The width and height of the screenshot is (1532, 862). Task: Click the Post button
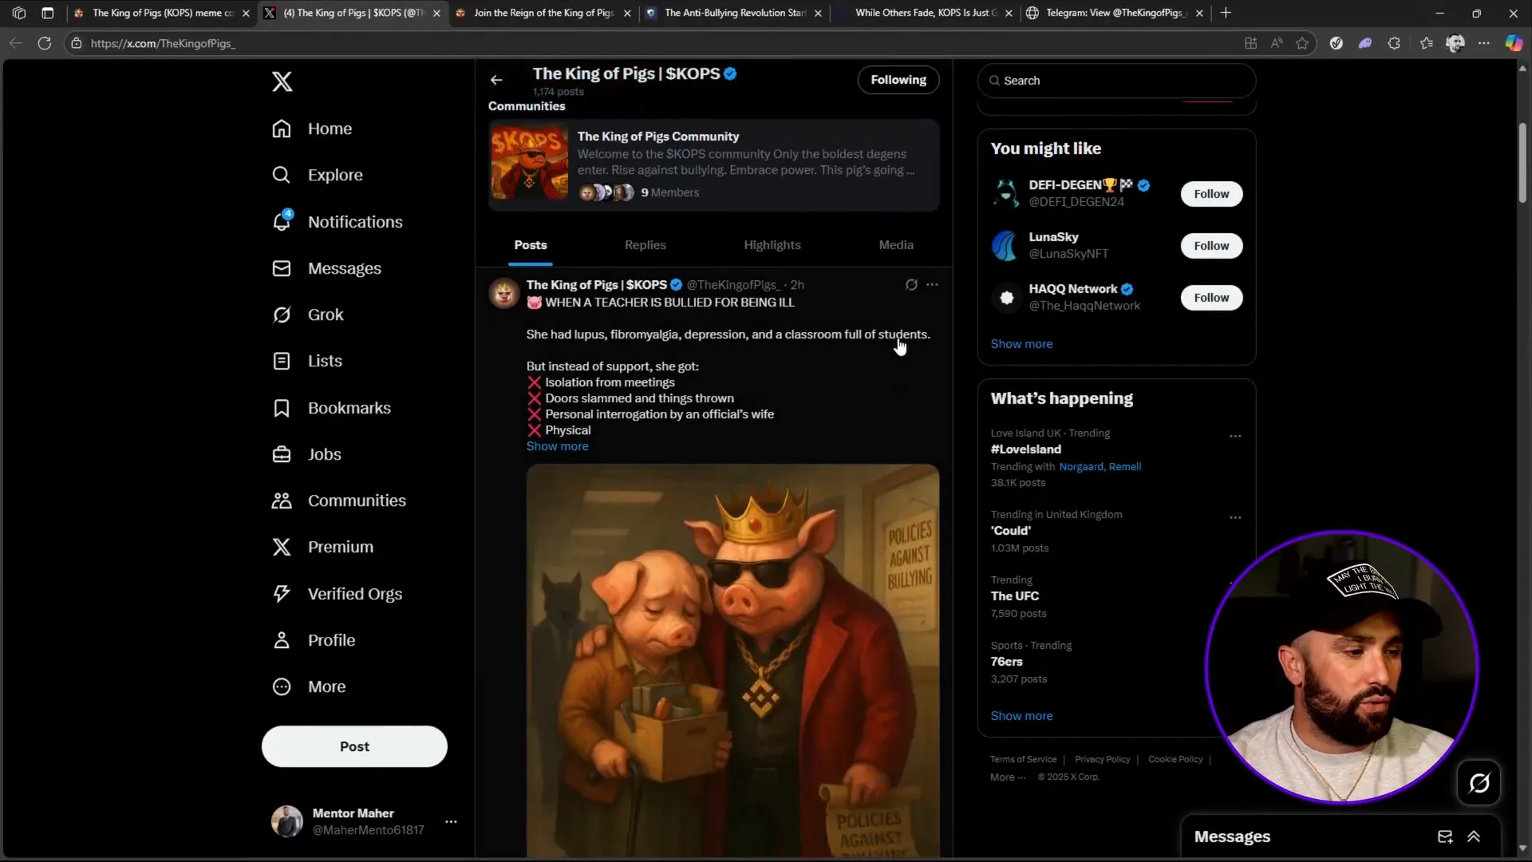[354, 746]
